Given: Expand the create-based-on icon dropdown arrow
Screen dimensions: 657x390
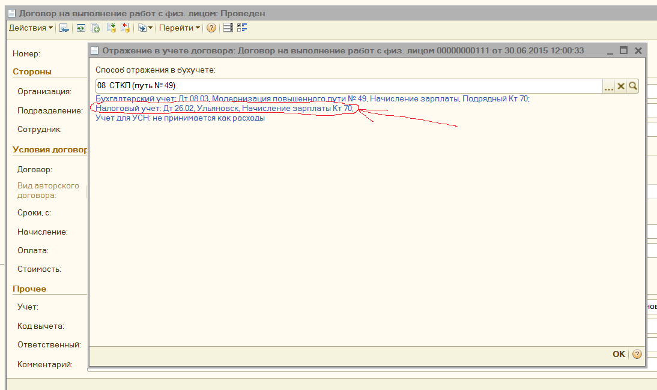Looking at the screenshot, I should (x=151, y=28).
